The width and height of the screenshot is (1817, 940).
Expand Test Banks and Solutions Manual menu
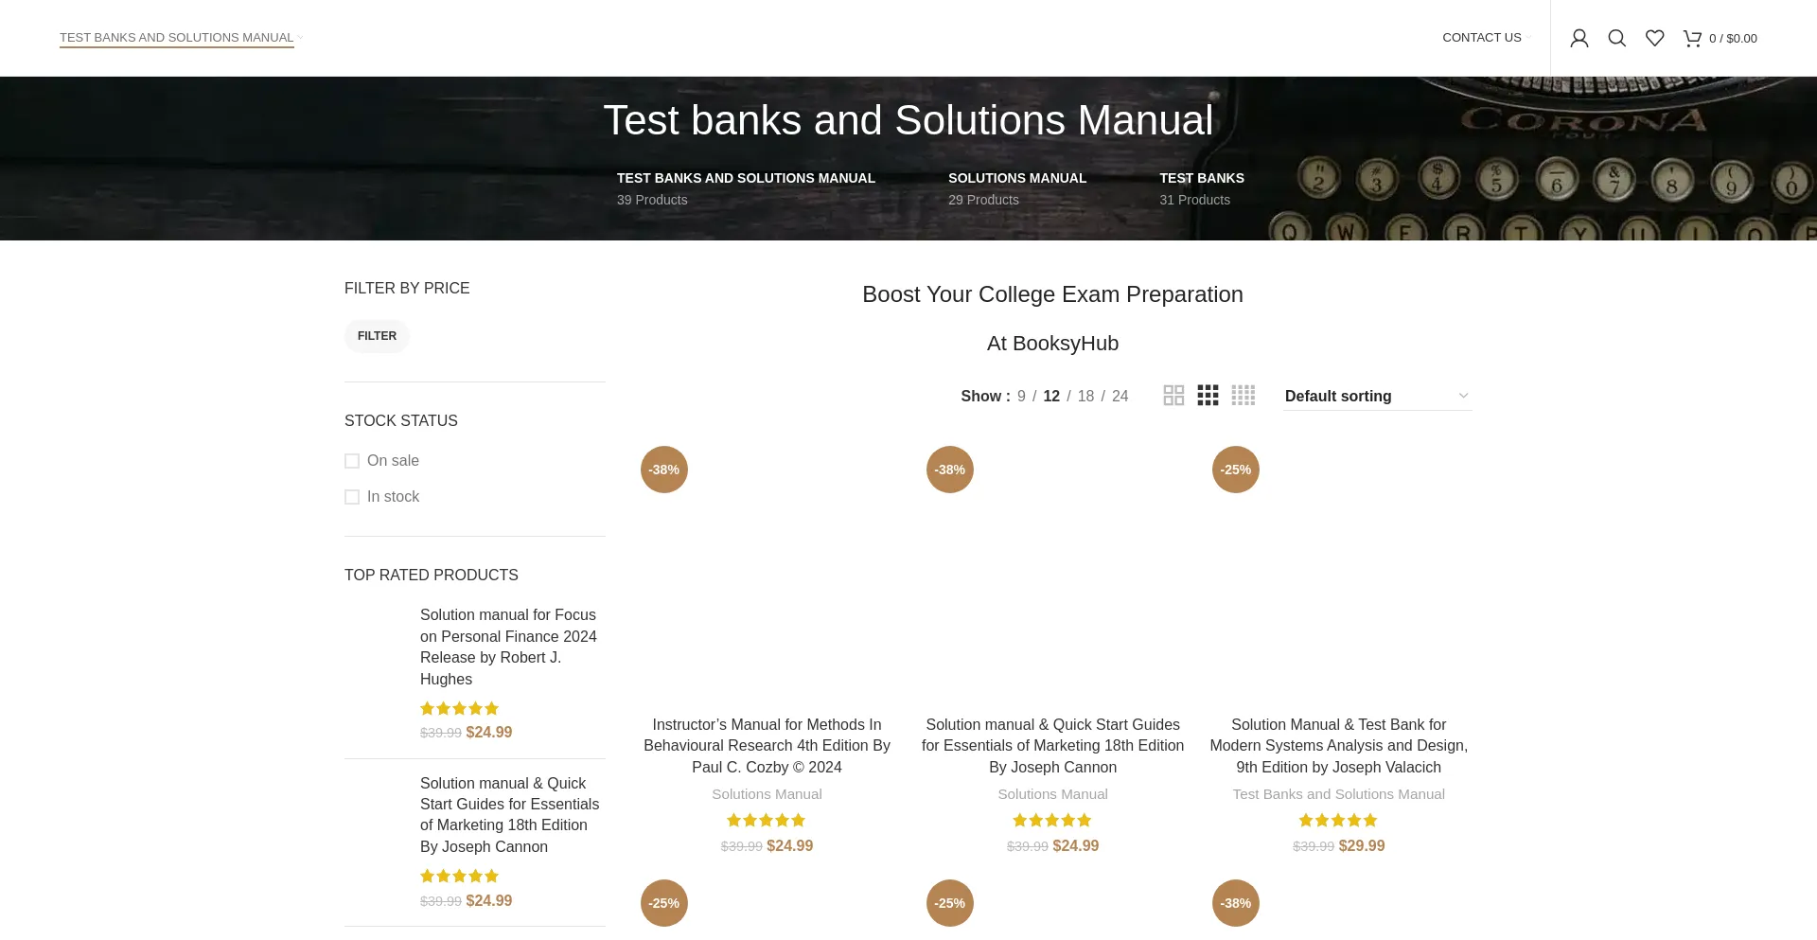(177, 38)
